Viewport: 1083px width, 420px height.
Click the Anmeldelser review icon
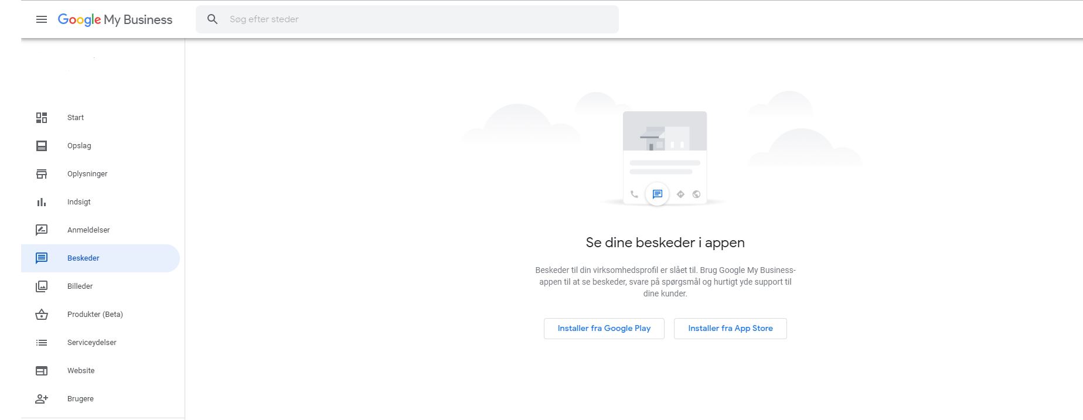pos(42,230)
